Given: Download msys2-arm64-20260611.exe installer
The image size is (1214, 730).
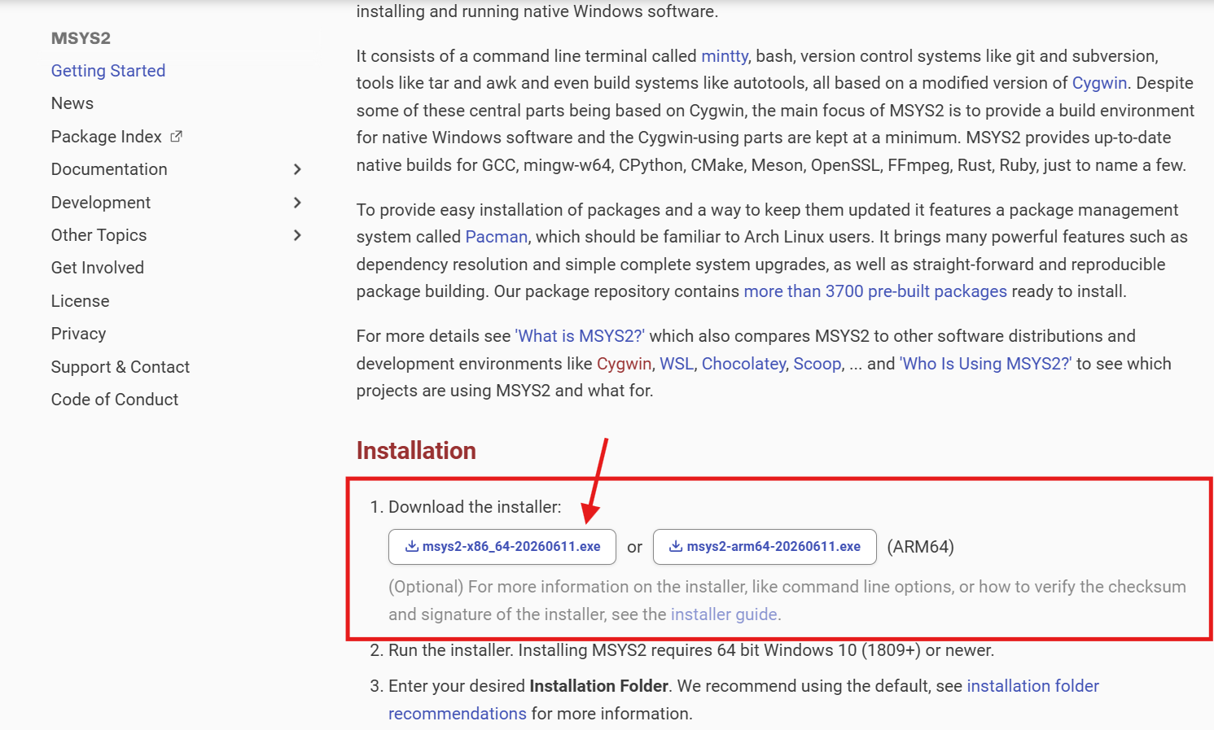Looking at the screenshot, I should 765,547.
